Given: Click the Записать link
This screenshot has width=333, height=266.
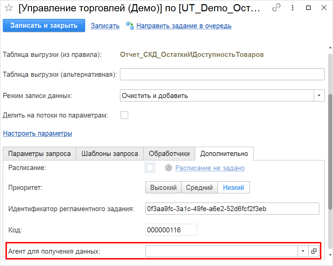Looking at the screenshot, I should point(105,26).
